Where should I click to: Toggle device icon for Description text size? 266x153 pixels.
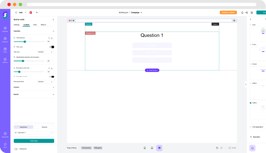[x=14, y=68]
